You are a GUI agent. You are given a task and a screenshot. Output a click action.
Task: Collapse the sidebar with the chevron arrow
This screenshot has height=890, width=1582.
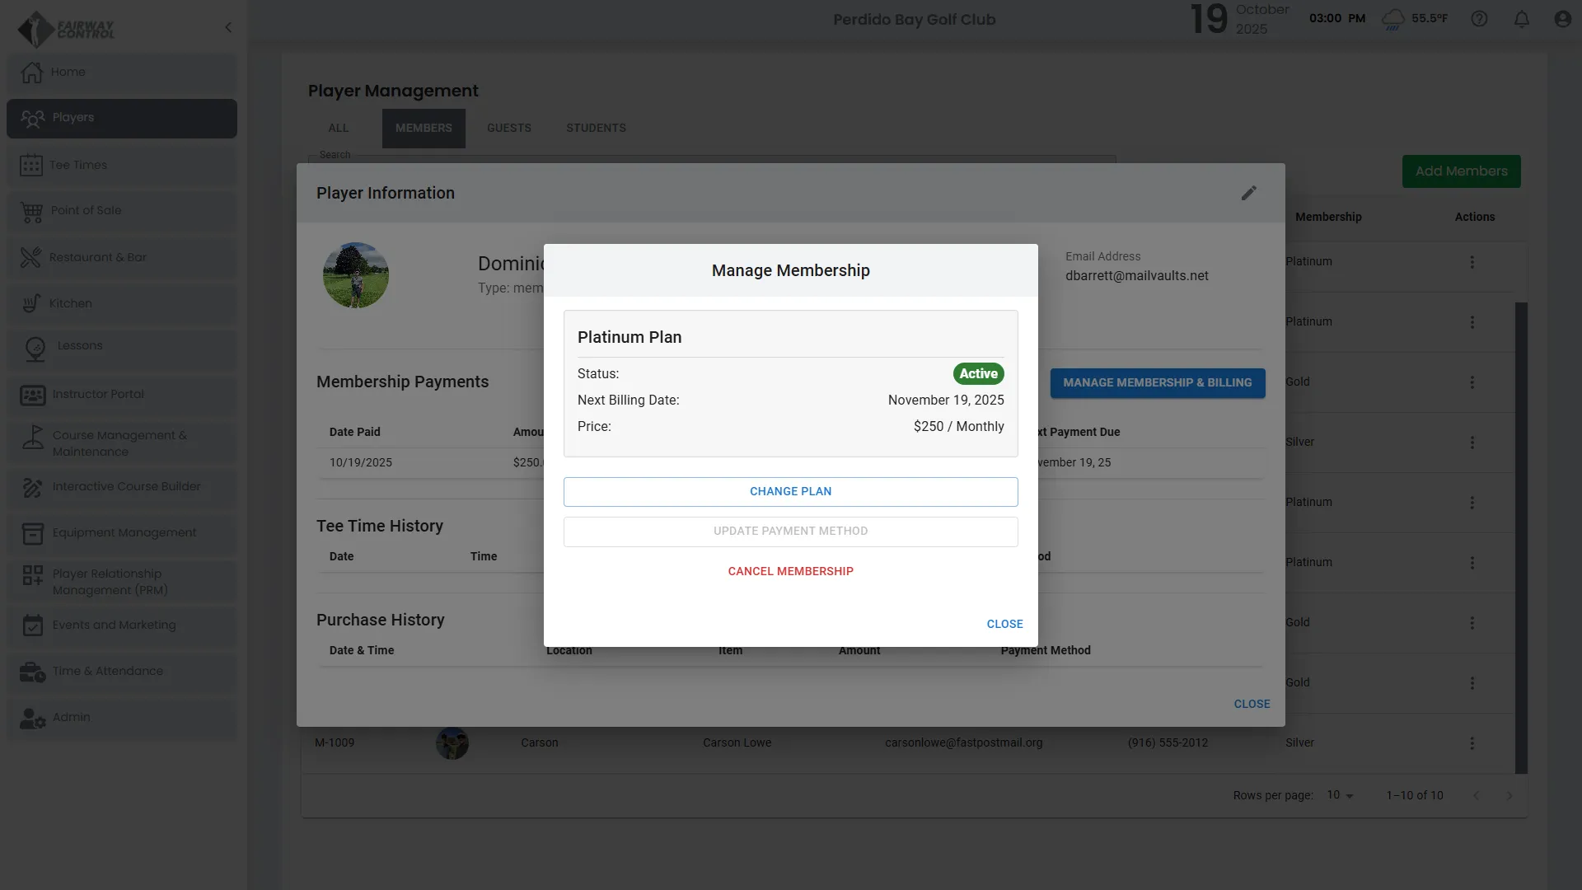click(x=228, y=27)
